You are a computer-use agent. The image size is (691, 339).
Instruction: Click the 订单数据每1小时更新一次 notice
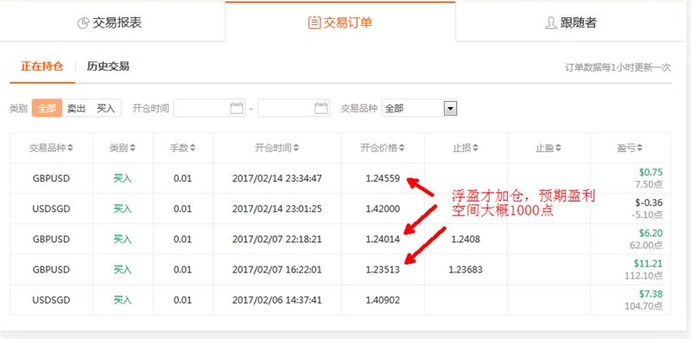coord(618,67)
